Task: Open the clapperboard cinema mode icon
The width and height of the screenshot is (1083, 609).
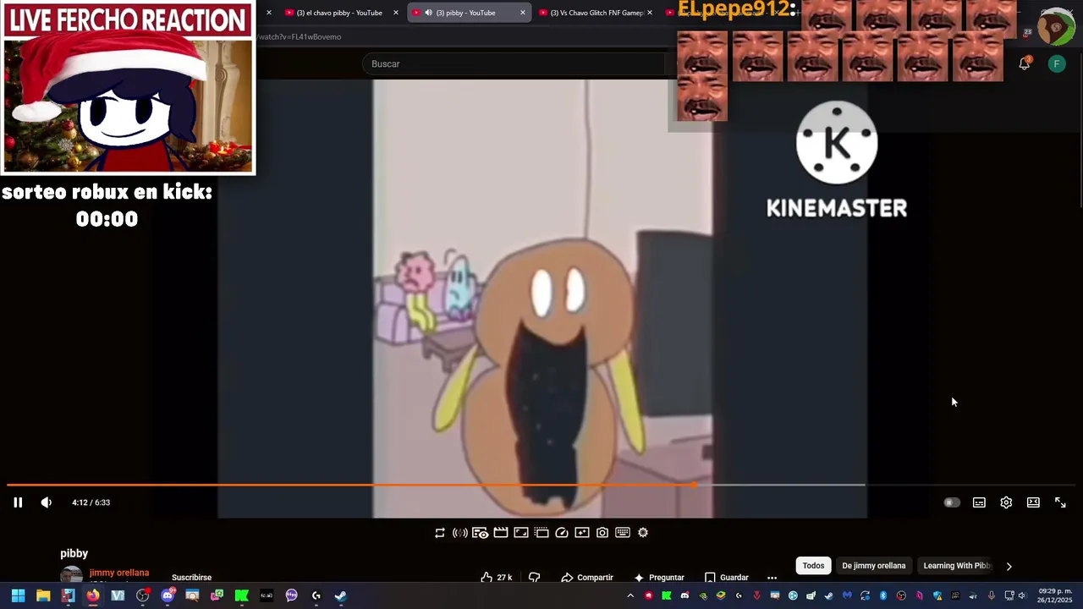Action: pos(501,532)
